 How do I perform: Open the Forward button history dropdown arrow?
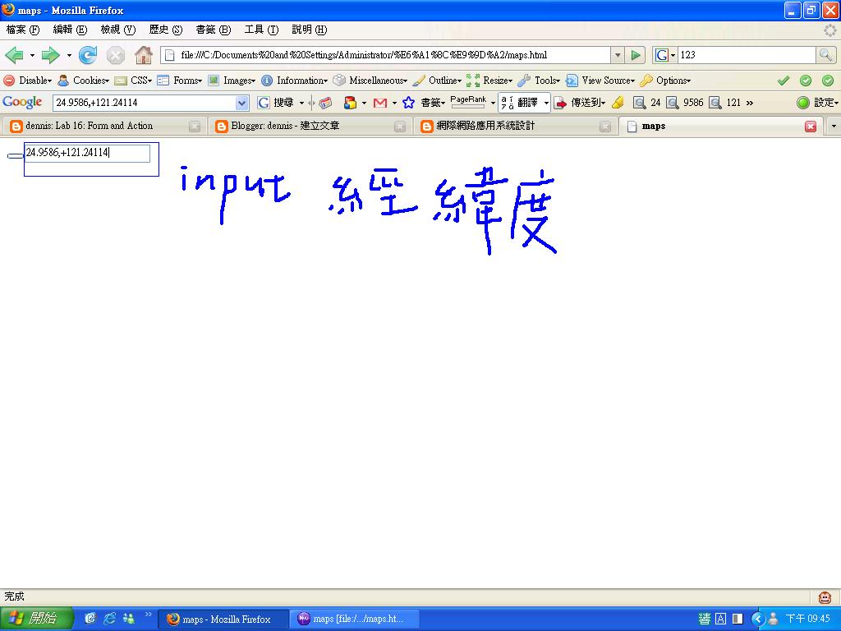69,55
